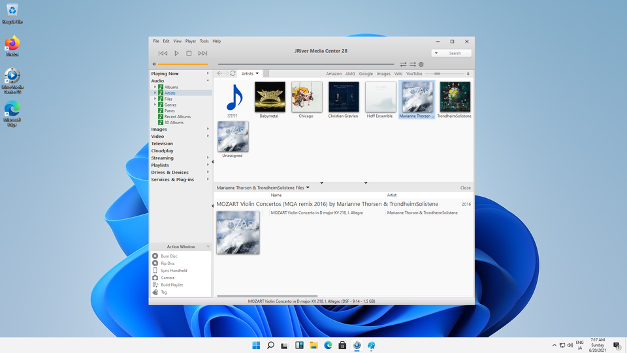Image resolution: width=627 pixels, height=353 pixels.
Task: Toggle the shuffle playback mode icon
Action: coord(412,64)
